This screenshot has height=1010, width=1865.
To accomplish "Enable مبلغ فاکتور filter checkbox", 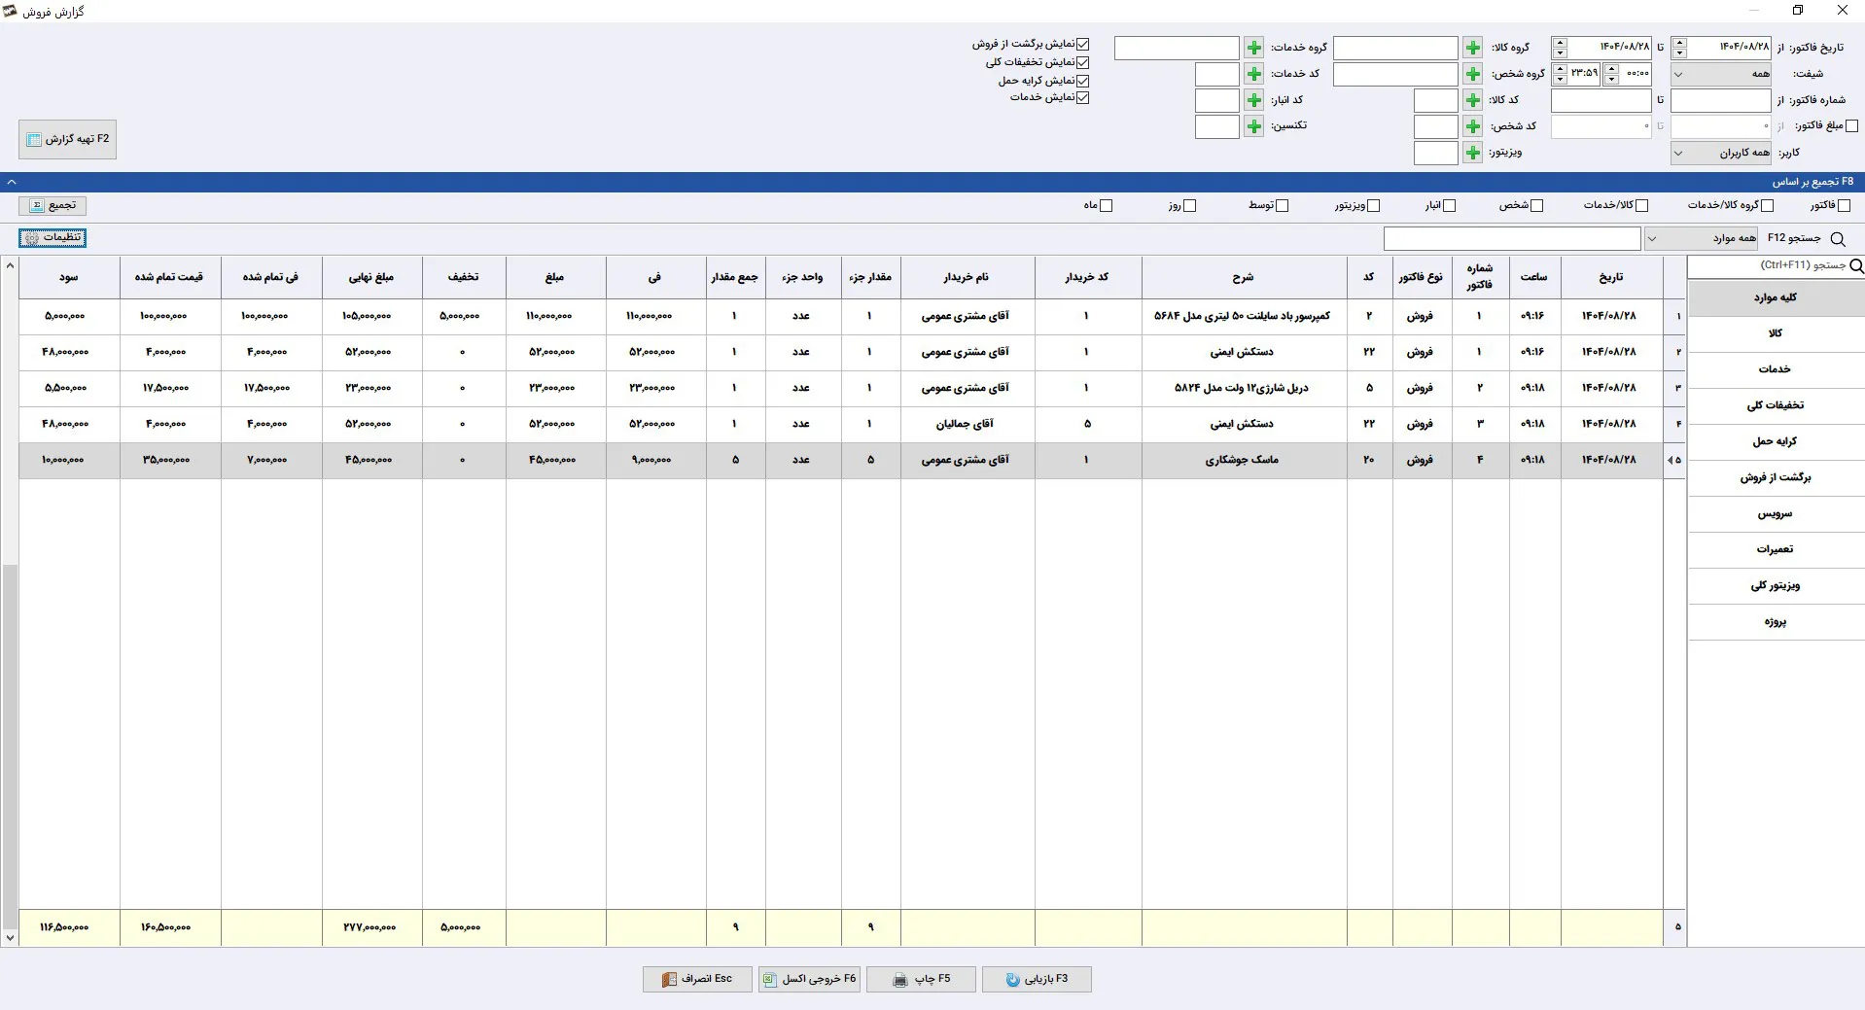I will tap(1851, 125).
